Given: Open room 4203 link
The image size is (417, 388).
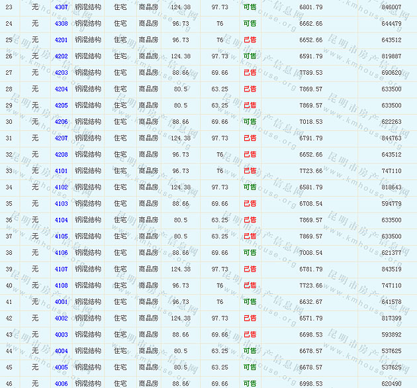Looking at the screenshot, I should click(61, 72).
